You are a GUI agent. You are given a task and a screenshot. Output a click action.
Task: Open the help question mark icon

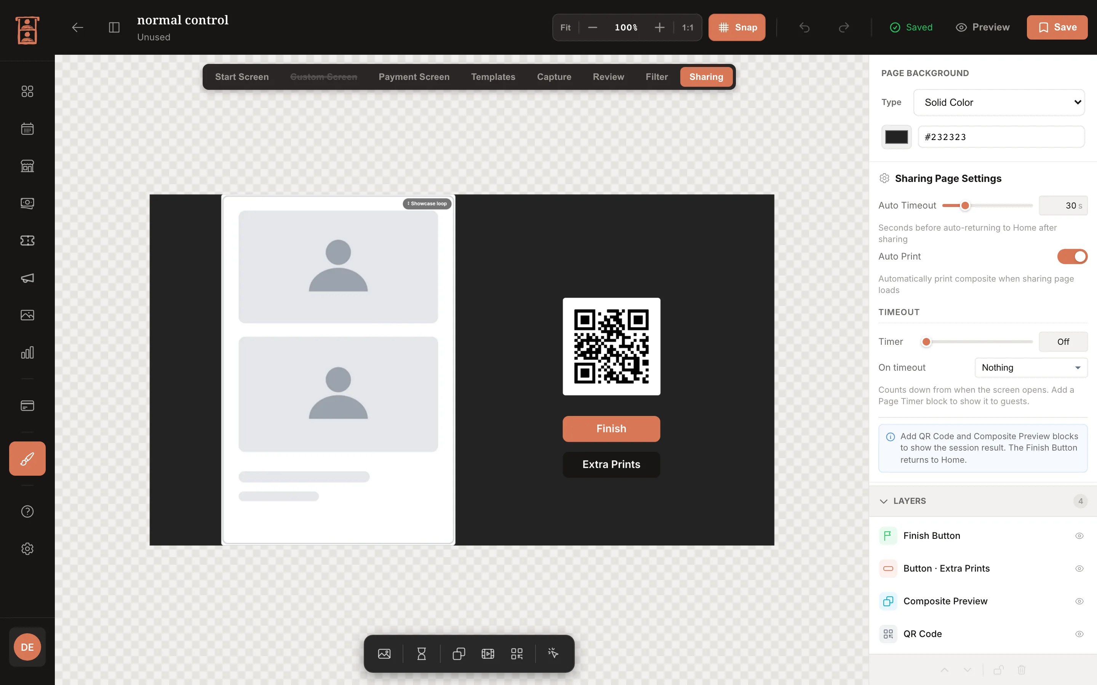[27, 511]
